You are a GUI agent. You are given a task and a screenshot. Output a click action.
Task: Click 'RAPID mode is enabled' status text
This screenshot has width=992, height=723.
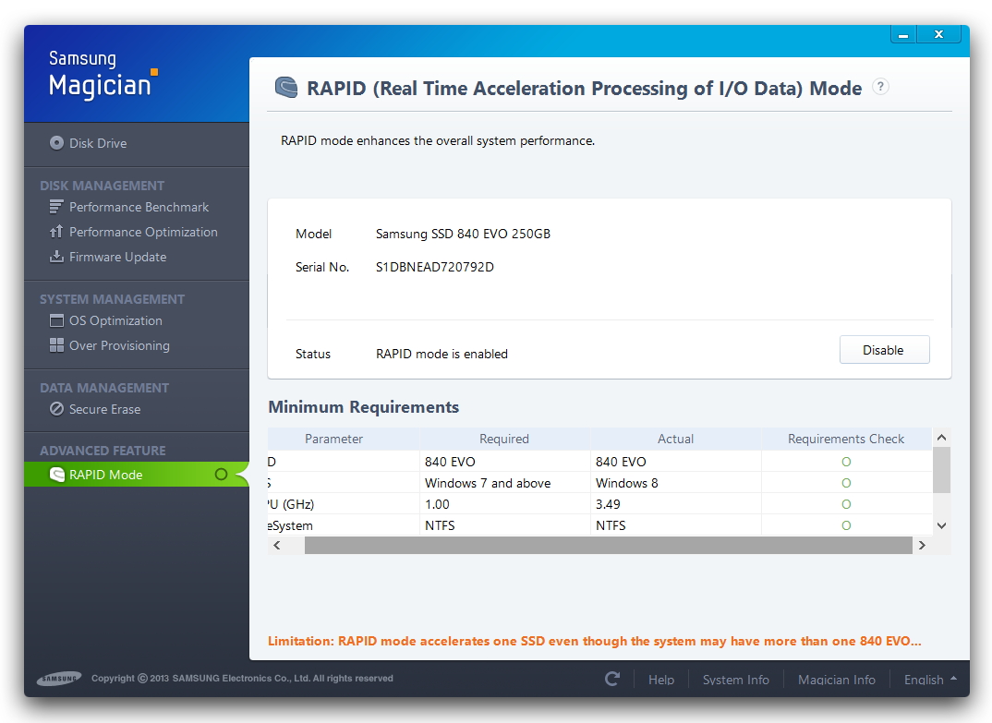pyautogui.click(x=442, y=355)
